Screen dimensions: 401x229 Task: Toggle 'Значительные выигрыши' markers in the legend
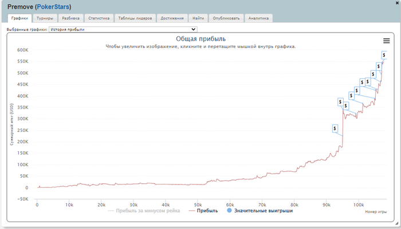pos(260,211)
